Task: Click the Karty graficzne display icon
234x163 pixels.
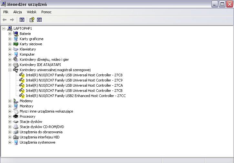Action: [x=16, y=39]
